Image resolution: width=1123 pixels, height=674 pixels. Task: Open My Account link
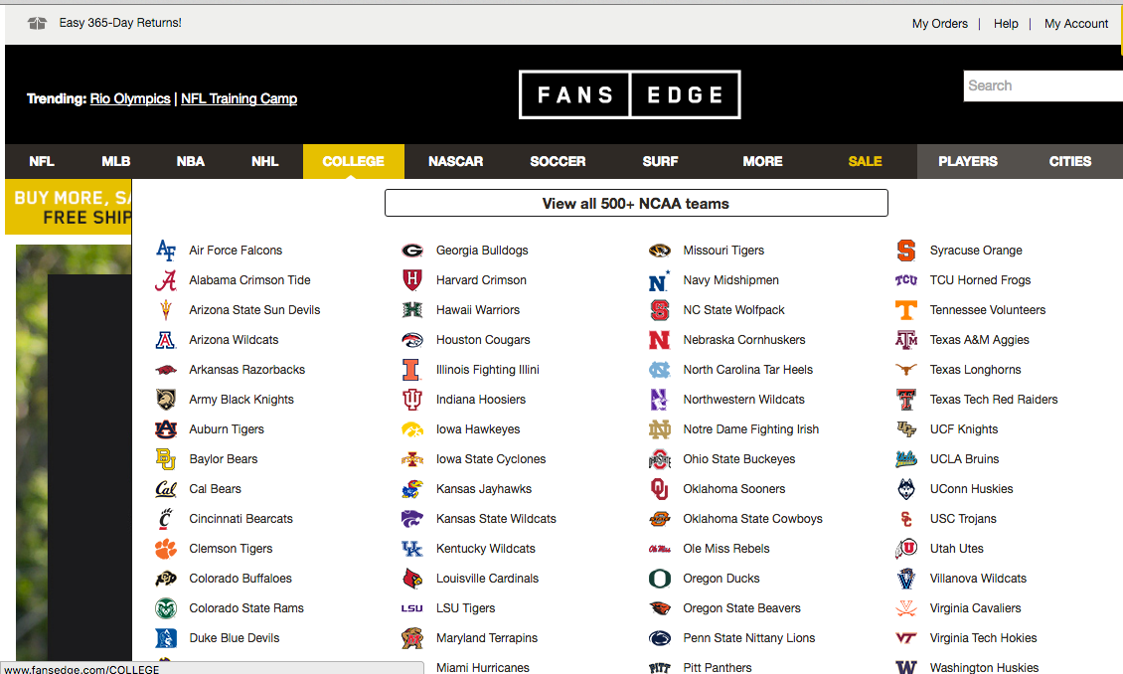1075,24
